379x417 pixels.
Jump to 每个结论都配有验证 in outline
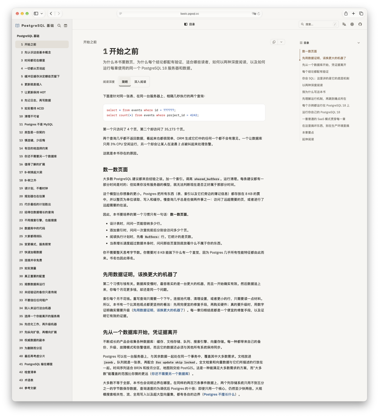coord(315,72)
